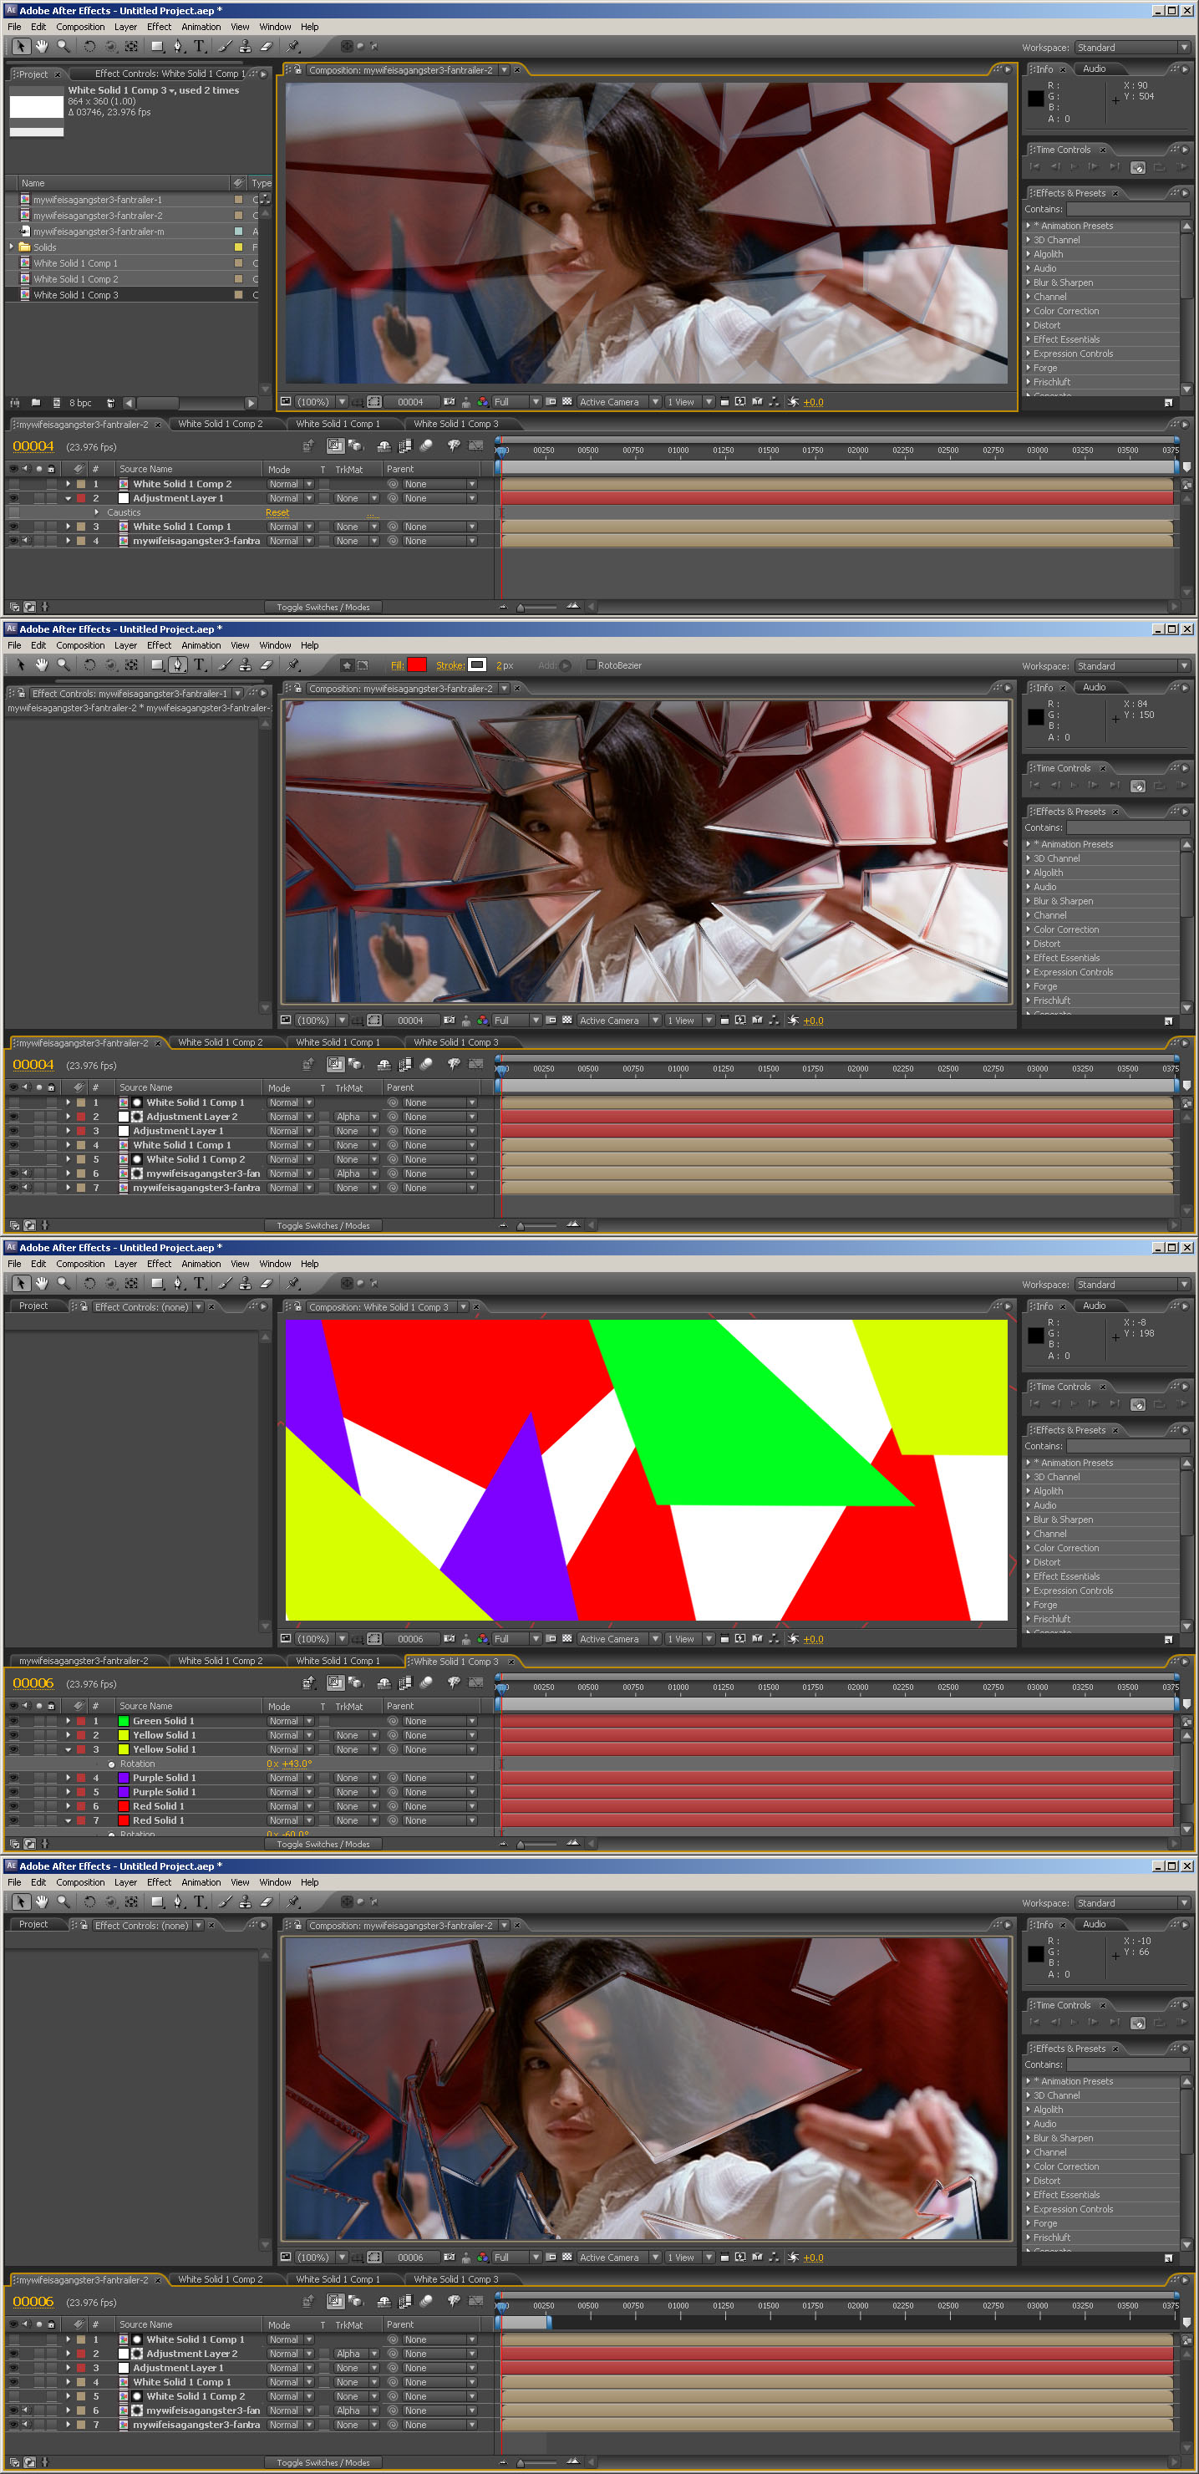Click the trash icon in Project panel
Viewport: 1199px width, 2474px height.
pyautogui.click(x=110, y=402)
